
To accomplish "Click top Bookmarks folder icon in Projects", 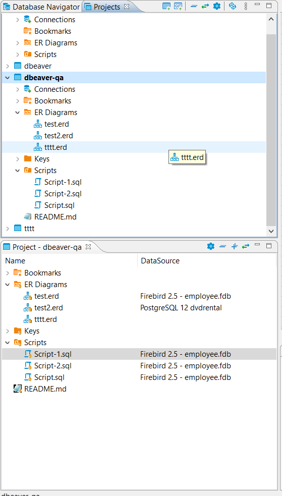I will click(x=28, y=31).
